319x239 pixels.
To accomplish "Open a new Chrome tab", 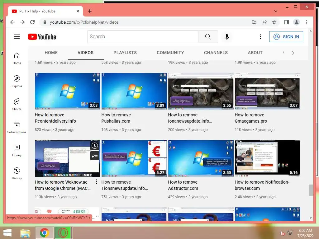I will click(x=89, y=11).
